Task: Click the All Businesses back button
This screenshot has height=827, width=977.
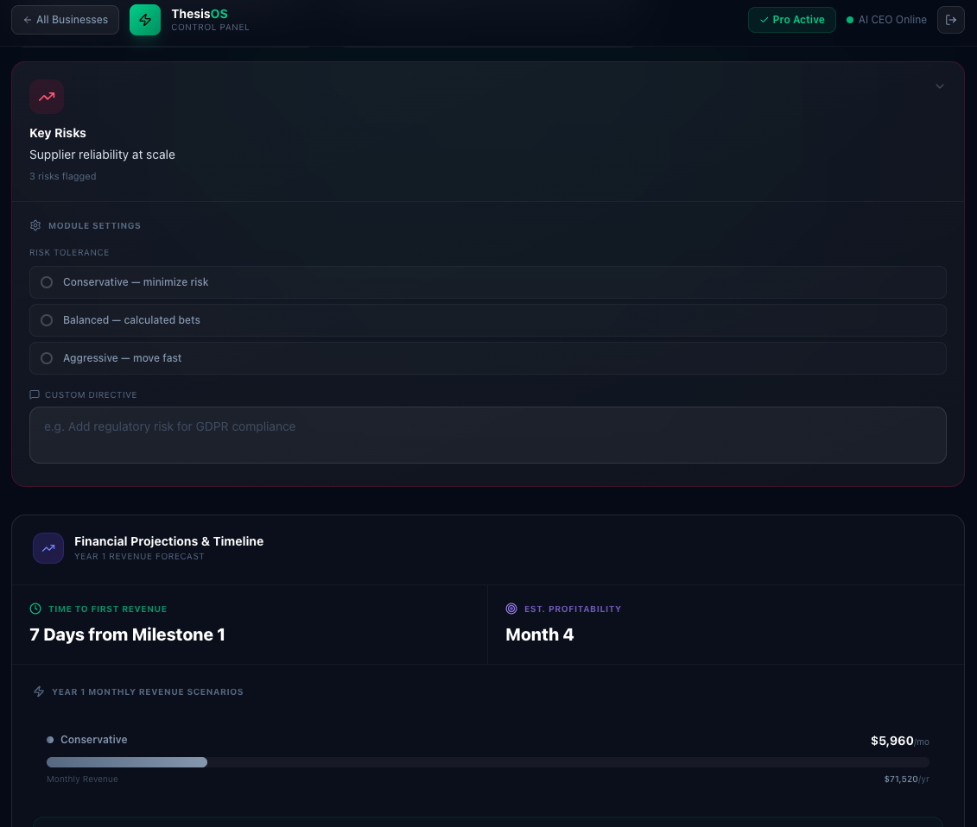Action: tap(65, 19)
